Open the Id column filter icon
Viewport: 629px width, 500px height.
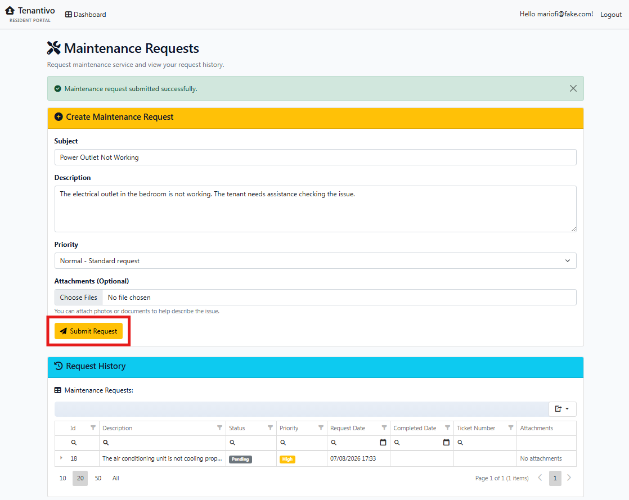[x=93, y=428]
